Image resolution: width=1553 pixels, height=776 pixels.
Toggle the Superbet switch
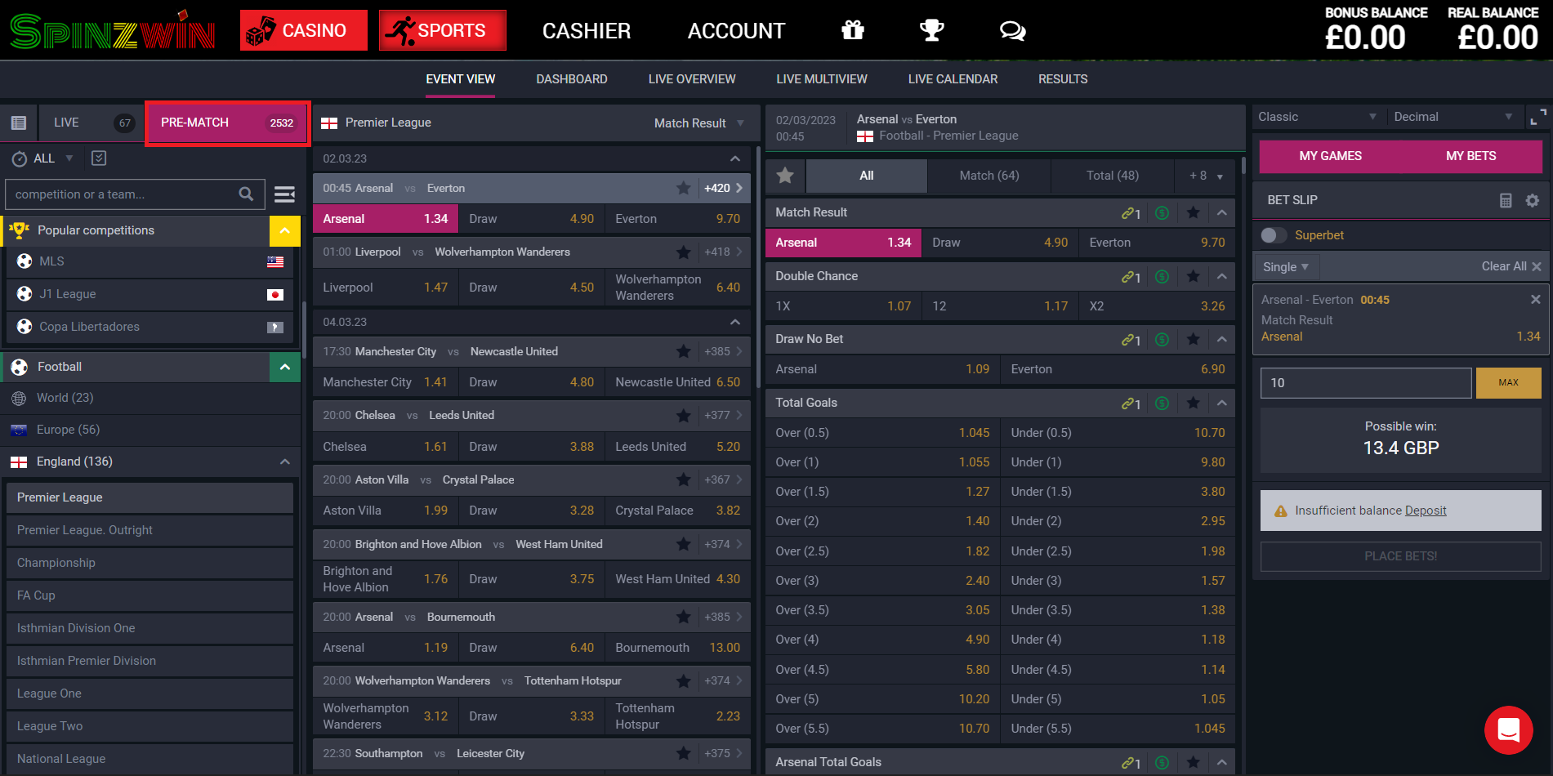click(x=1274, y=235)
